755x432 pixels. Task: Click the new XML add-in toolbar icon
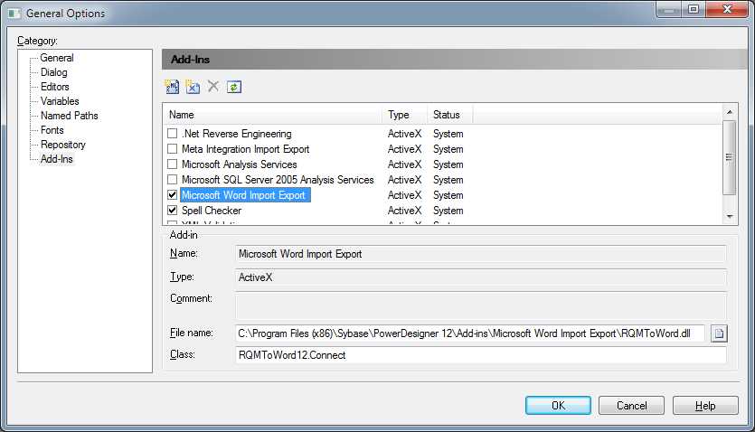[x=172, y=87]
